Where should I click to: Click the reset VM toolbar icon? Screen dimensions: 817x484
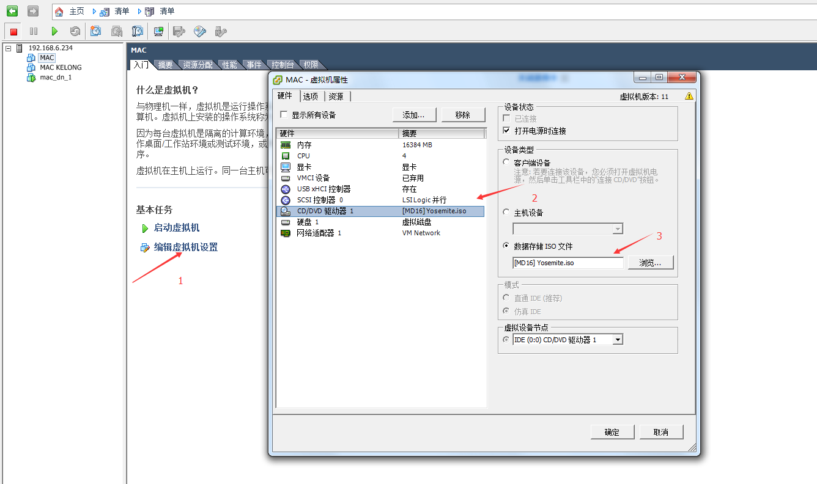[x=75, y=31]
